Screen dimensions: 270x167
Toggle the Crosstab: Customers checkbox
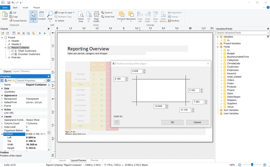click(x=13, y=54)
